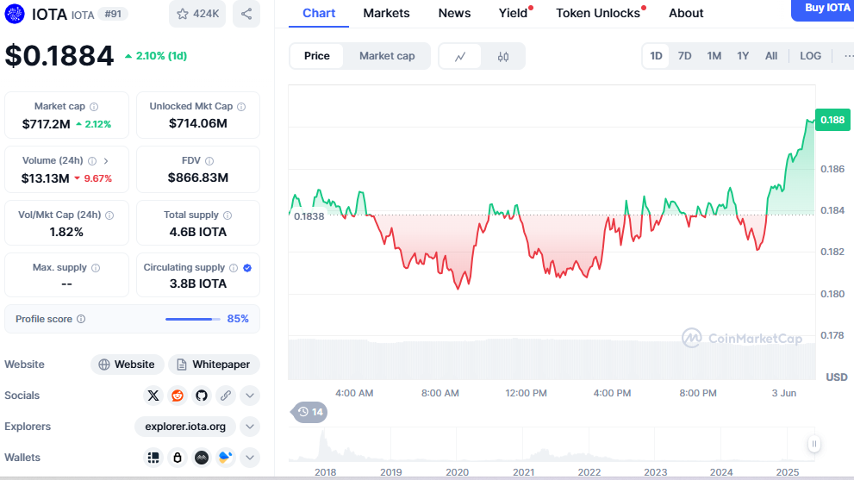Click the 0.188 current price label
The width and height of the screenshot is (854, 480).
click(832, 120)
